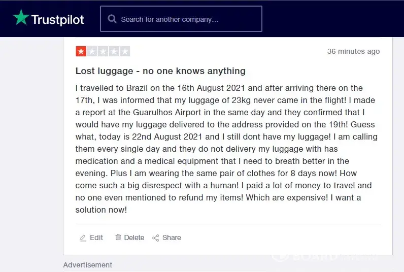Click the first red rating star
Screen dimensions: 404x272
[81, 51]
